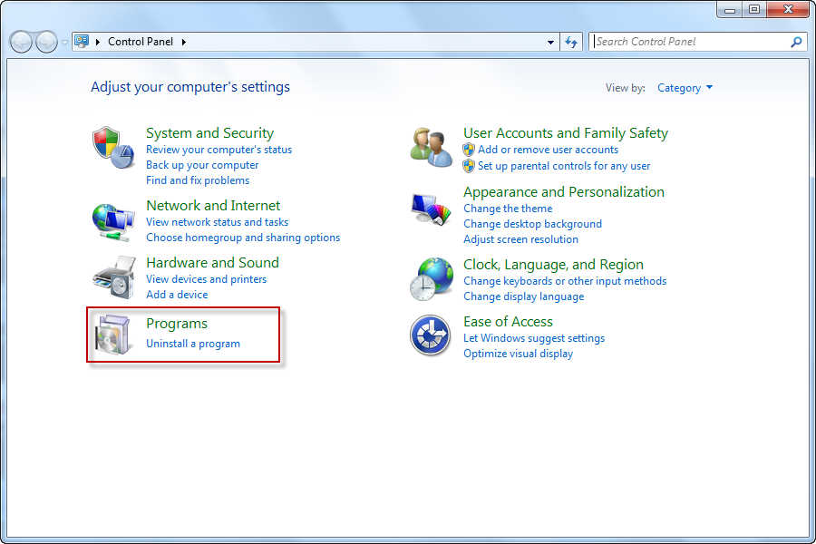Viewport: 816px width, 544px height.
Task: Select Find and fix problems
Action: (198, 180)
